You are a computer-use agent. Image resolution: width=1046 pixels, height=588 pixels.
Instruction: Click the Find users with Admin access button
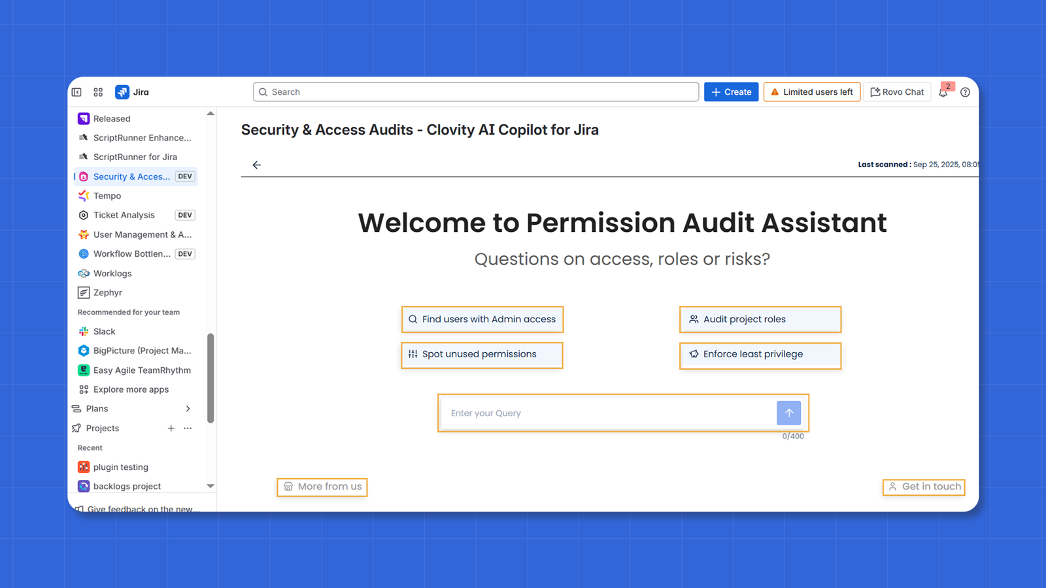pos(482,319)
